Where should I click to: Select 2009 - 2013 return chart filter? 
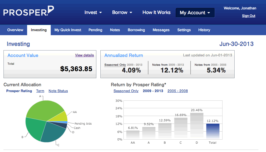pyautogui.click(x=153, y=91)
